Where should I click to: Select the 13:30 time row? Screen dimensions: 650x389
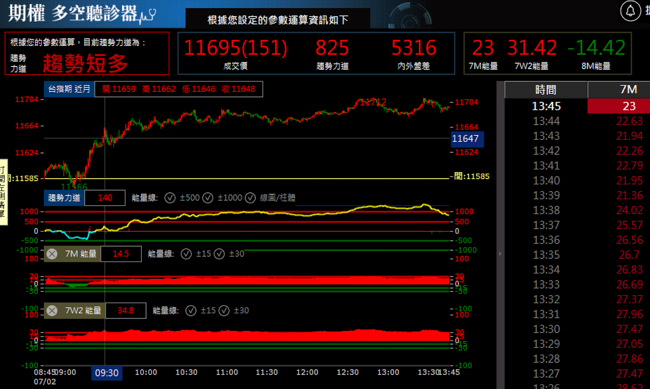[x=546, y=329]
